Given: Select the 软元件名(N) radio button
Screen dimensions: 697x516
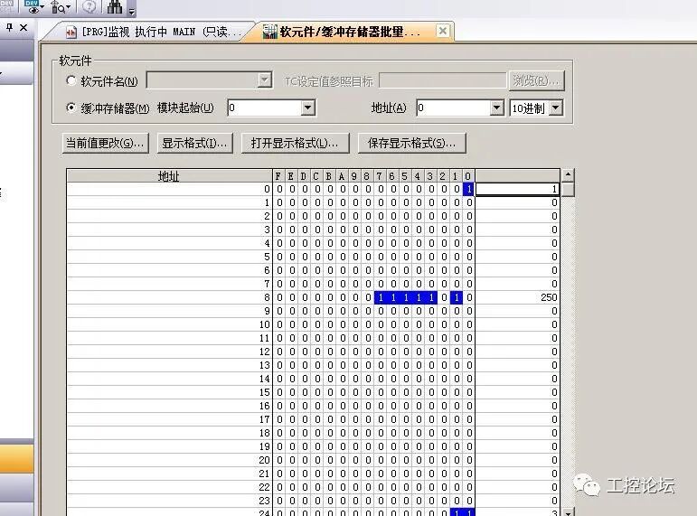Looking at the screenshot, I should tap(71, 80).
